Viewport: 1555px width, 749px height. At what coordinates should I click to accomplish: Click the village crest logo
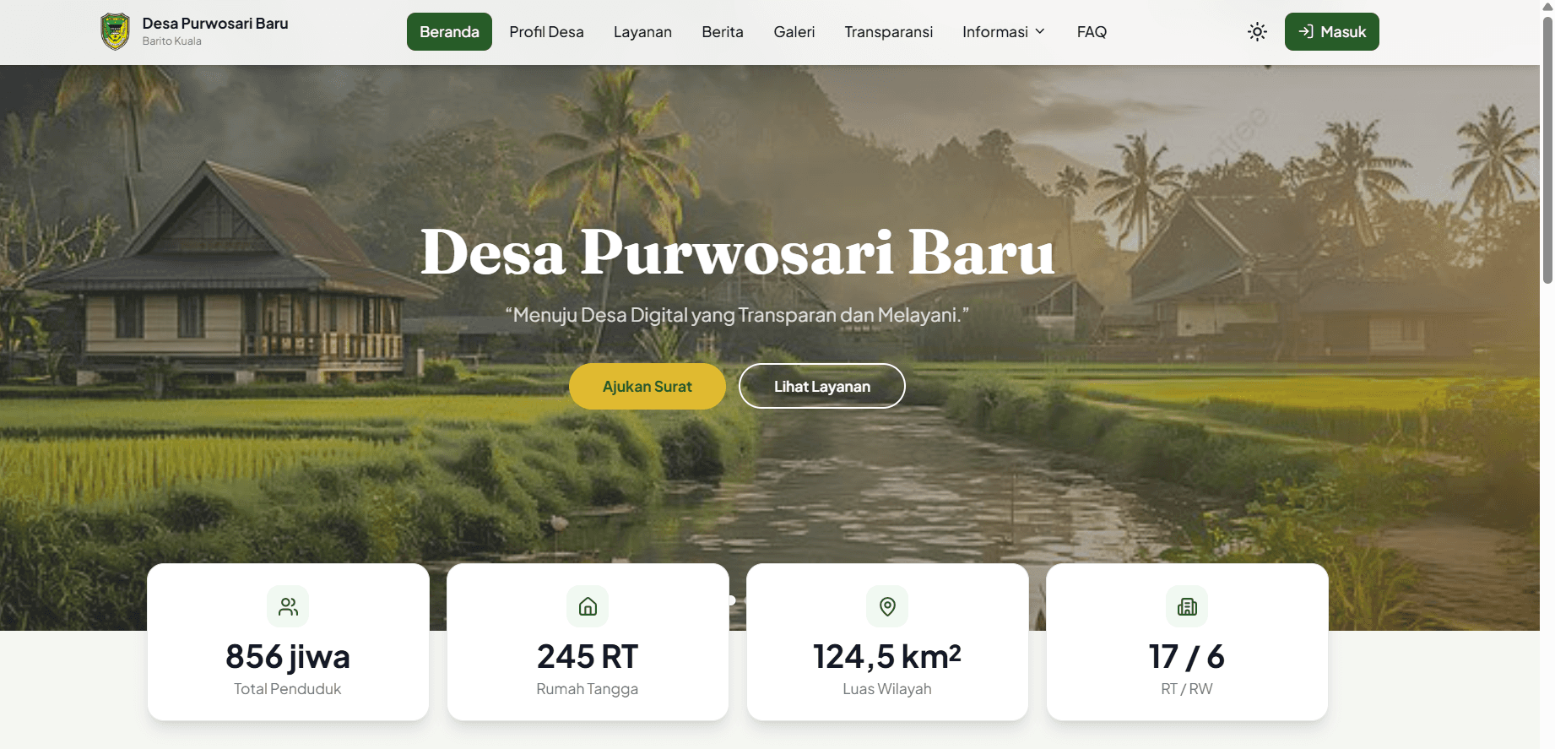click(x=115, y=32)
